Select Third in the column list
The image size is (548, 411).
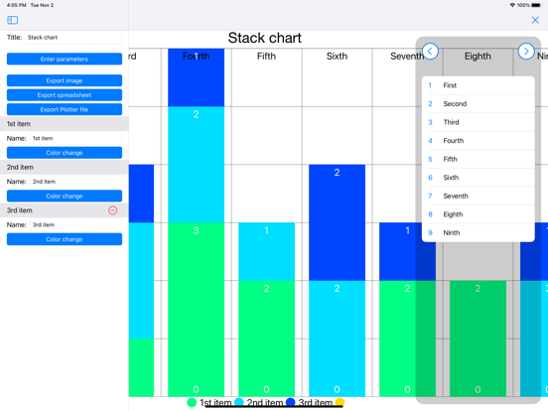click(x=479, y=122)
